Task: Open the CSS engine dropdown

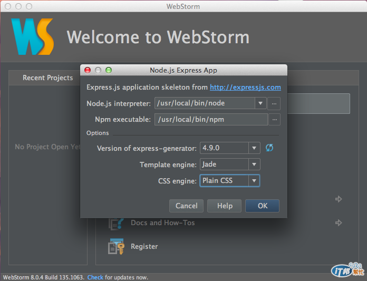Action: 254,181
